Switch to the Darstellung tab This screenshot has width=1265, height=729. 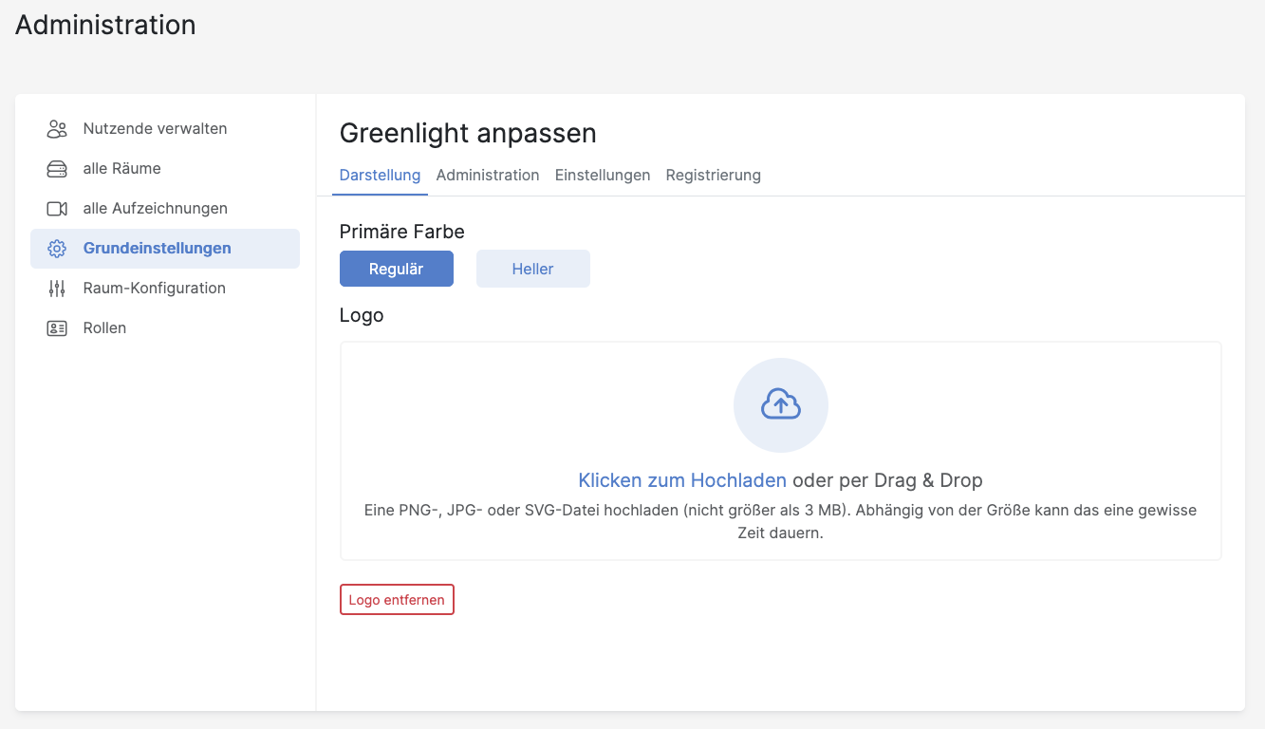click(x=380, y=176)
